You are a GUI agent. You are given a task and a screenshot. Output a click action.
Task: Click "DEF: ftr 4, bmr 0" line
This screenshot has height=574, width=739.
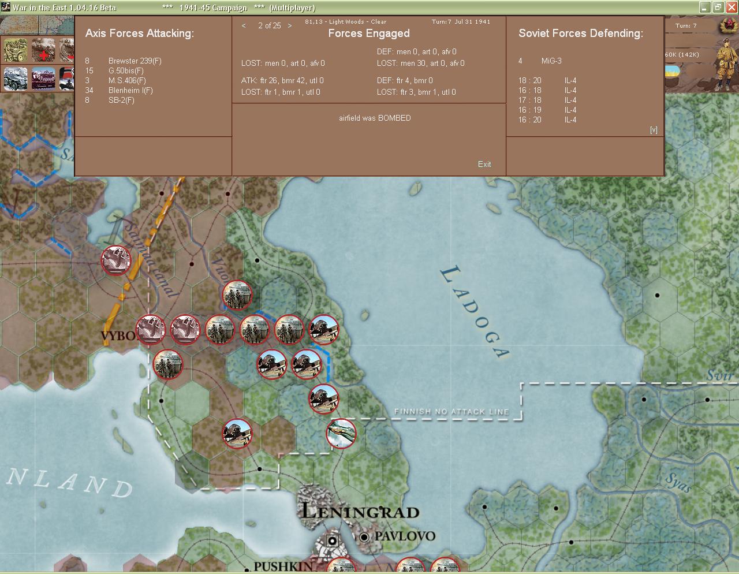[x=405, y=80]
